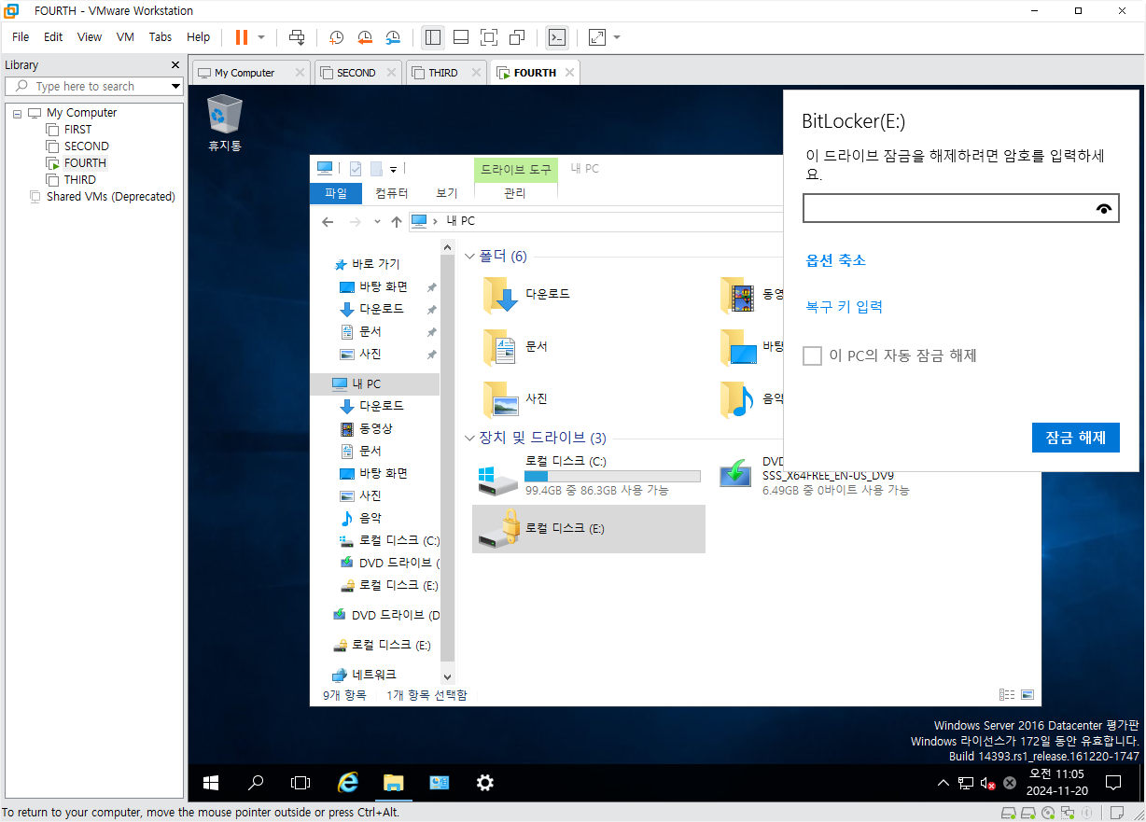
Task: Open the stretch mode dropdown arrow
Action: [616, 37]
